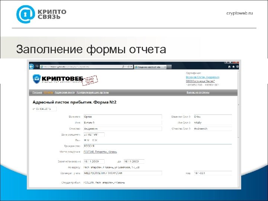This screenshot has width=268, height=201.
Task: Click the Имя (лат.) field Vitaliy
Action: (213, 123)
